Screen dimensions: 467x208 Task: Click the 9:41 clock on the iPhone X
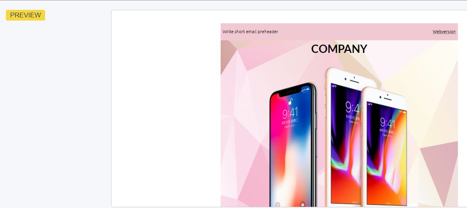(290, 114)
